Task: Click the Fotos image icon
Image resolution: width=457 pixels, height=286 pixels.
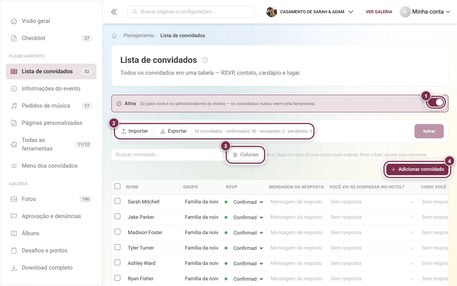Action: tap(14, 199)
